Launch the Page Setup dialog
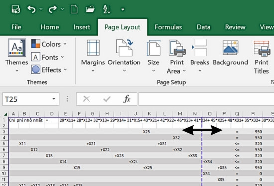This screenshot has height=186, width=274. click(272, 82)
